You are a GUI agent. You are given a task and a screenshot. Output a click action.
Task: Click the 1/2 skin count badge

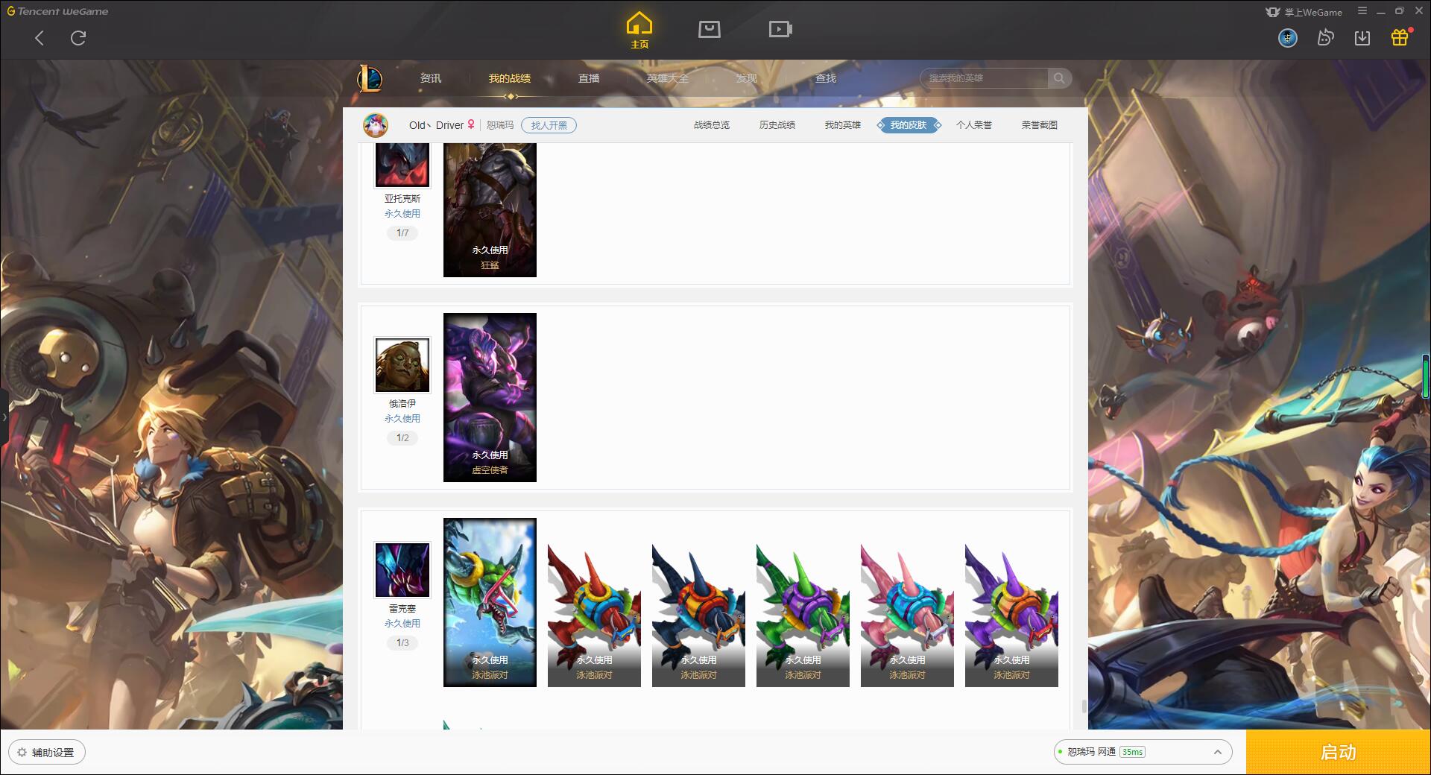(402, 438)
